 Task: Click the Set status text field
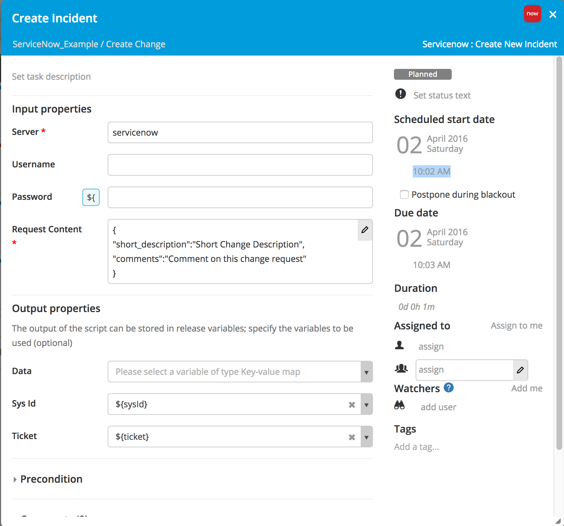[442, 95]
